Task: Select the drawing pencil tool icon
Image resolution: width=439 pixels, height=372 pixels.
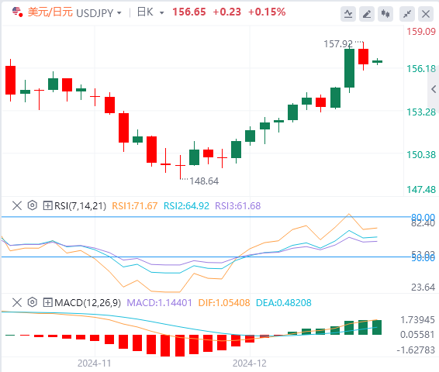Action: [367, 14]
